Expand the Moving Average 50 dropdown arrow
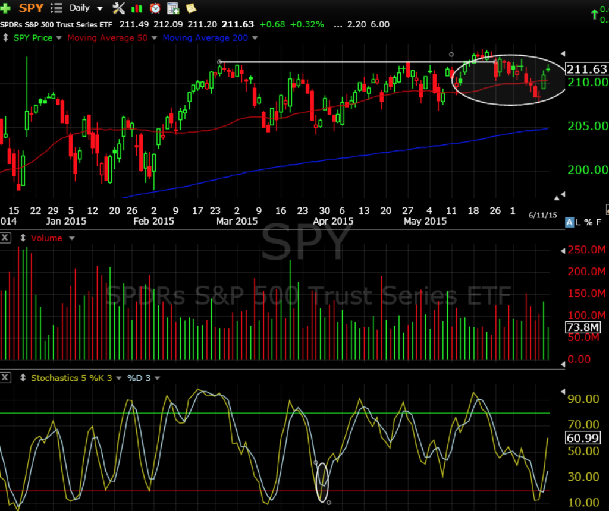This screenshot has height=511, width=609. [154, 38]
